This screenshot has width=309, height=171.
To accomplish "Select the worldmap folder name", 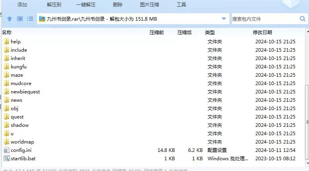I will (x=22, y=142).
